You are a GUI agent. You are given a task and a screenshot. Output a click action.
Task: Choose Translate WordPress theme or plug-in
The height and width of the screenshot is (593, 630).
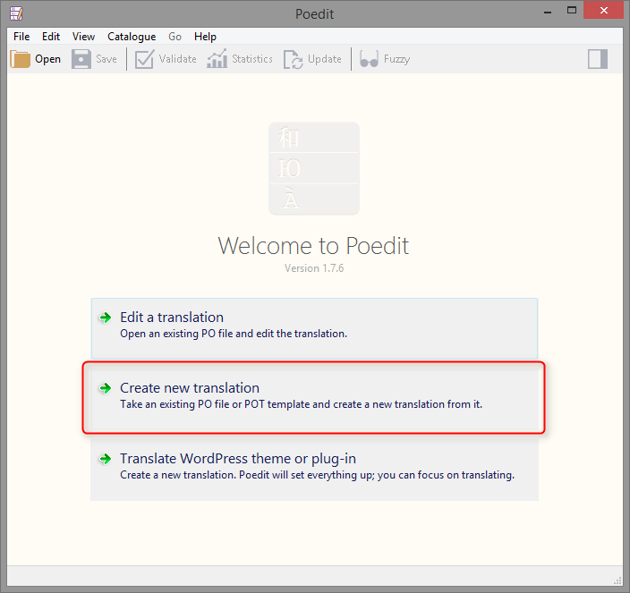314,470
